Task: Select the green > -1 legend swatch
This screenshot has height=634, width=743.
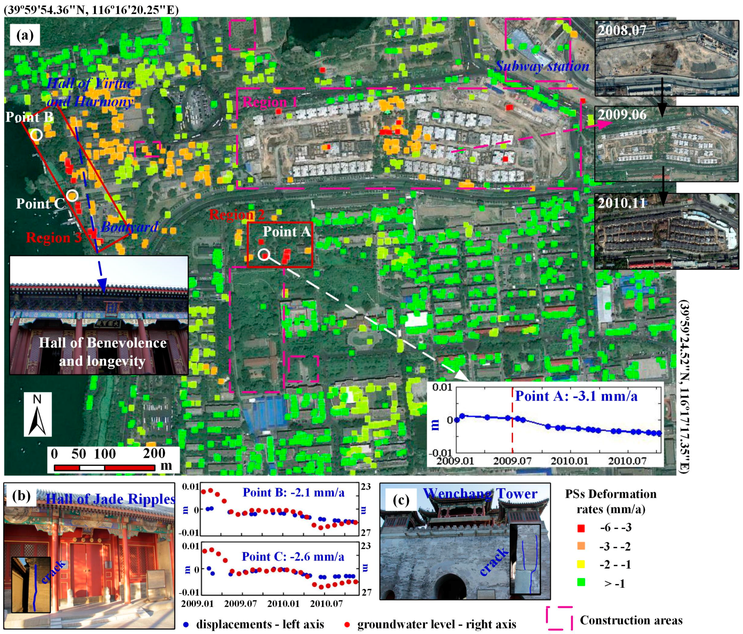Action: (581, 583)
